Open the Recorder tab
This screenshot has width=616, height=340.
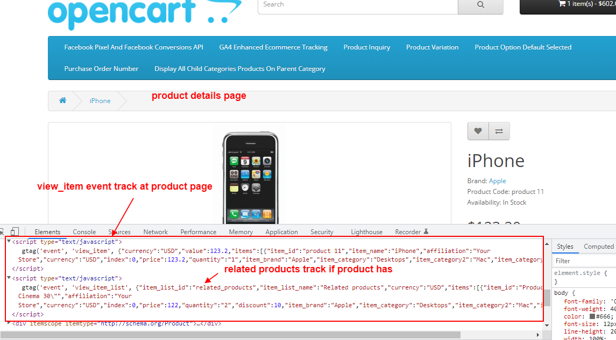(408, 232)
